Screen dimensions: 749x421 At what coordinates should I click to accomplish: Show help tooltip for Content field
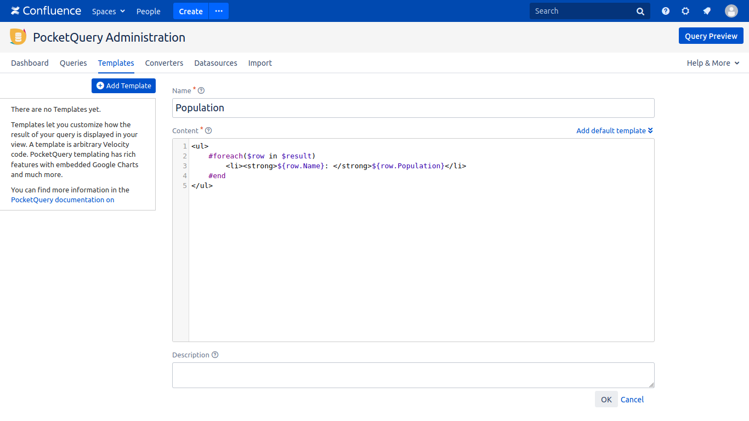pos(208,130)
